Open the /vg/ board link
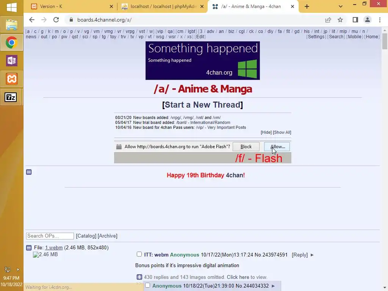The image size is (388, 291). 86,31
